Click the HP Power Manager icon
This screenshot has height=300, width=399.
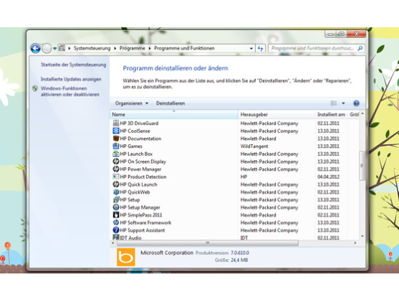pos(116,169)
